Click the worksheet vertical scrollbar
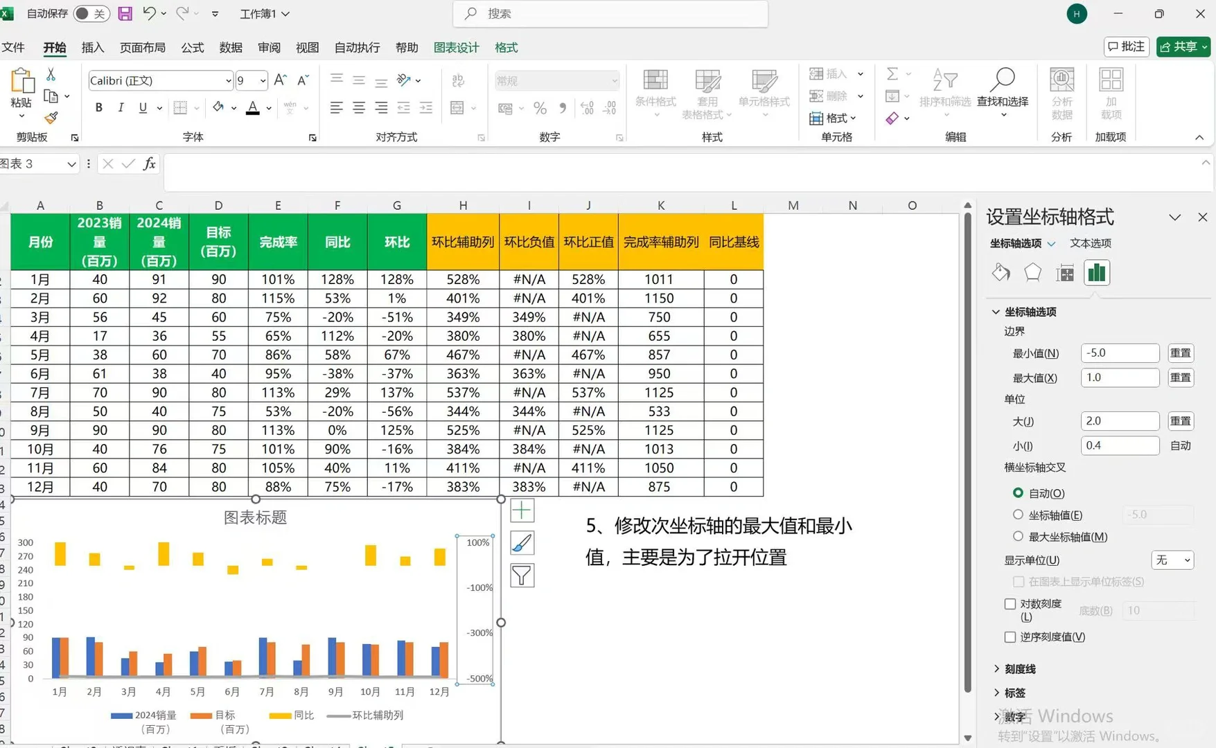The width and height of the screenshot is (1216, 748). pos(967,452)
